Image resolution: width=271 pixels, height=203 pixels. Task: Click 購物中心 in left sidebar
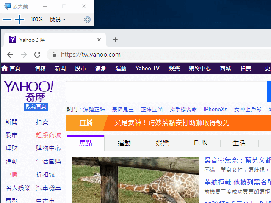coord(48,148)
